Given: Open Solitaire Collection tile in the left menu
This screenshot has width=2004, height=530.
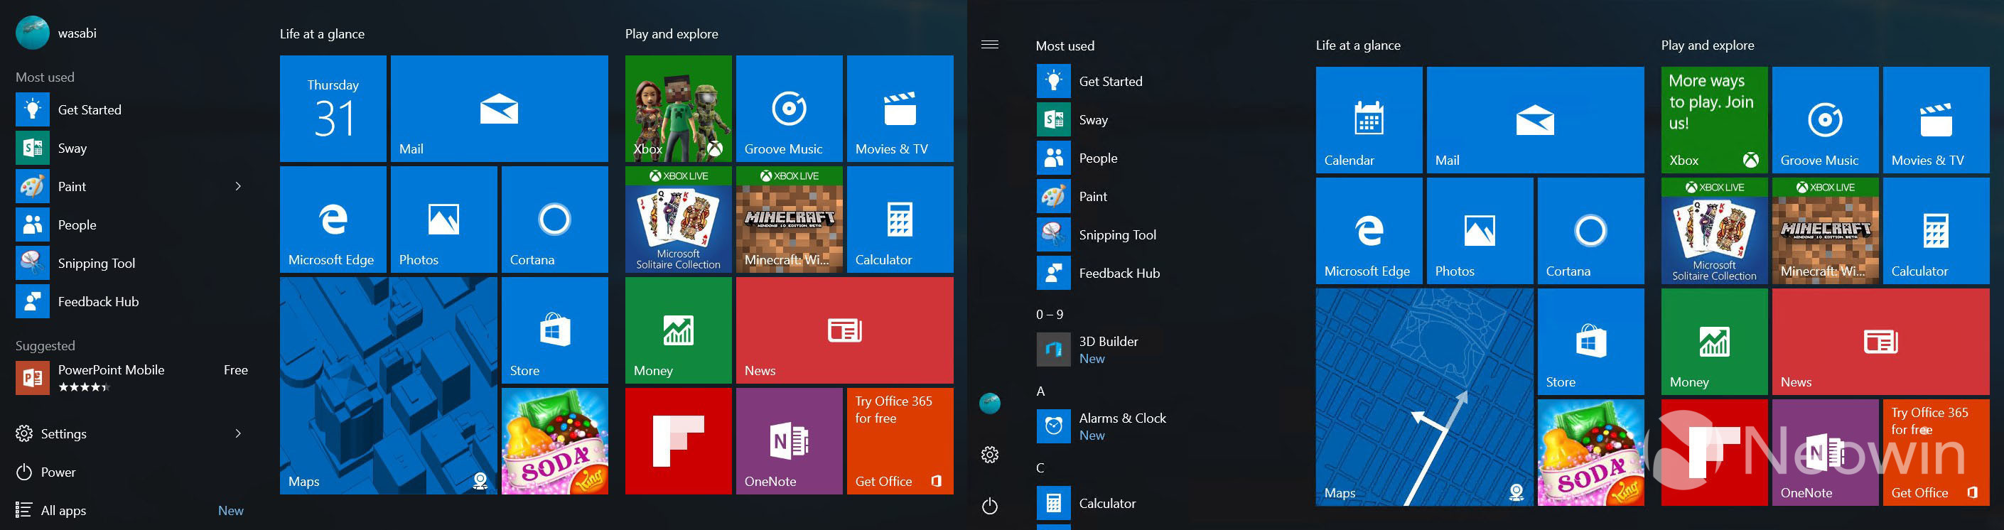Looking at the screenshot, I should (679, 220).
